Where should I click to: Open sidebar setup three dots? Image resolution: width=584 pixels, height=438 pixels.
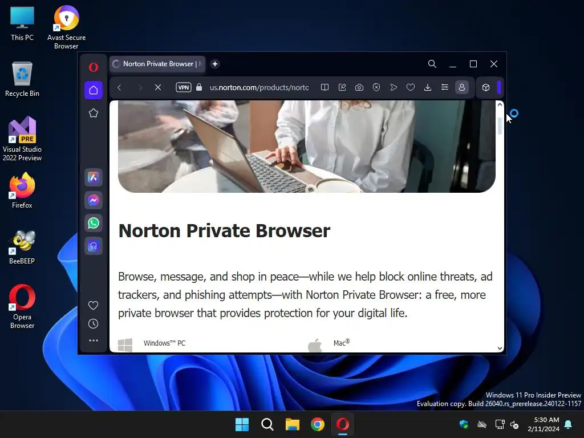[x=93, y=340]
